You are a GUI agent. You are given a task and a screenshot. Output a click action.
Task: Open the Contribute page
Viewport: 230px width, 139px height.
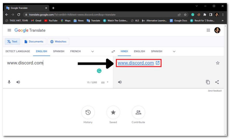(138, 113)
